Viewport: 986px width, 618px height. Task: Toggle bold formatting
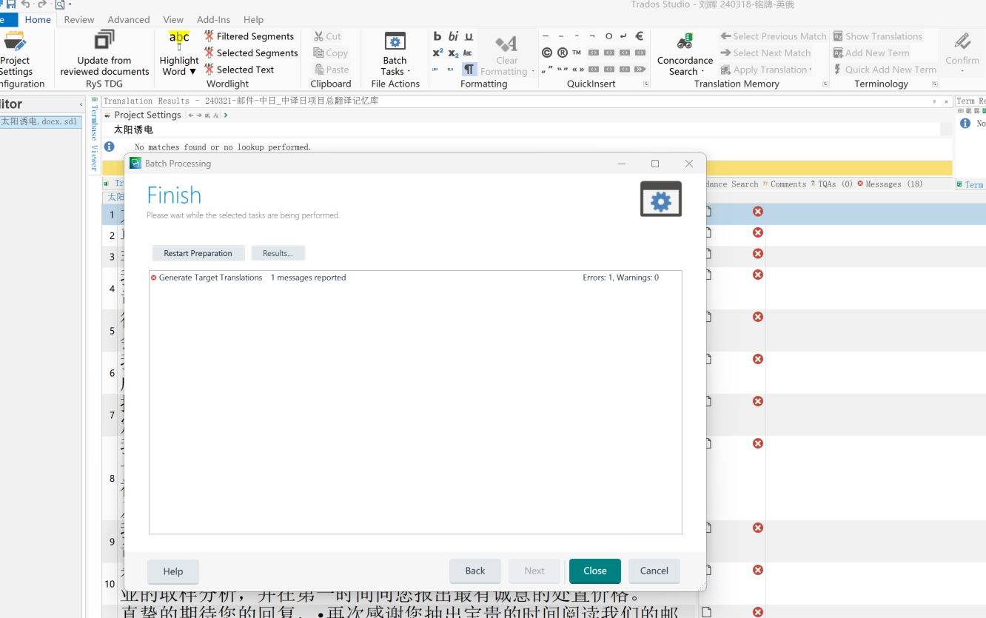pyautogui.click(x=437, y=36)
